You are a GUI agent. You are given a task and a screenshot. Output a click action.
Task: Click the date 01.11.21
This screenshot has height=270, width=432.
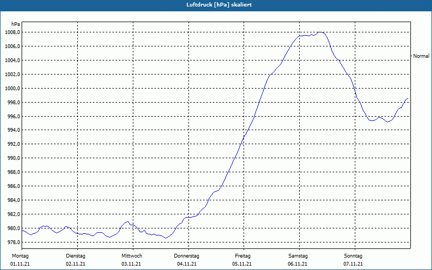pyautogui.click(x=20, y=264)
